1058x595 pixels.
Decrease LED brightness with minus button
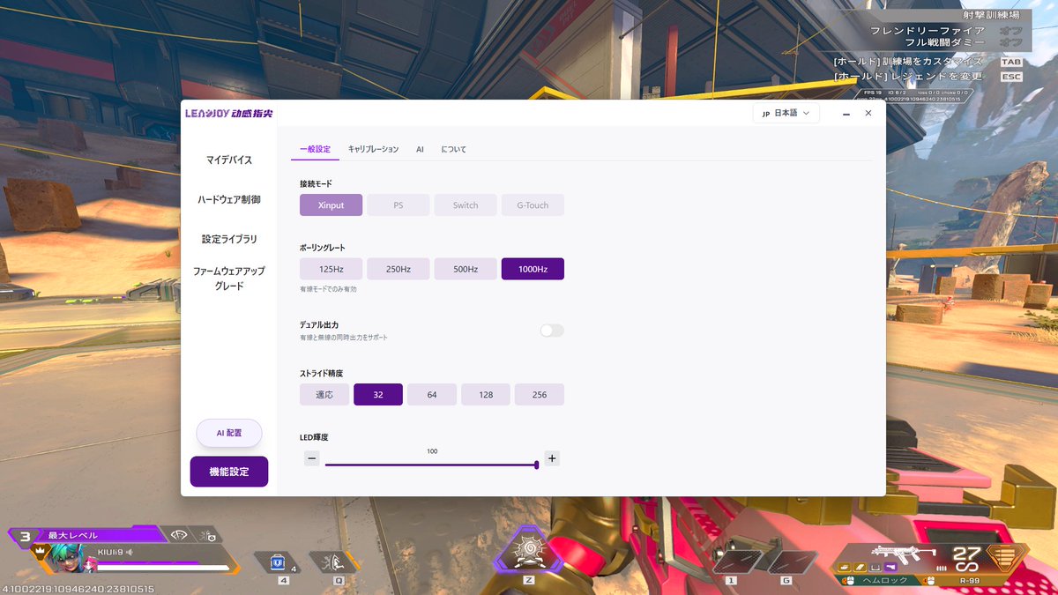coord(311,458)
